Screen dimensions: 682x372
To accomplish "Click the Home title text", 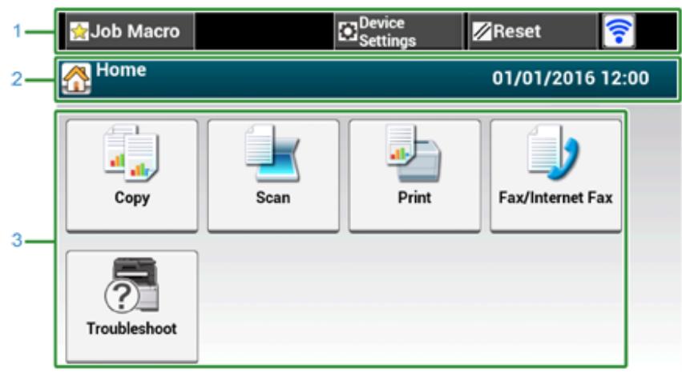I will pyautogui.click(x=121, y=70).
